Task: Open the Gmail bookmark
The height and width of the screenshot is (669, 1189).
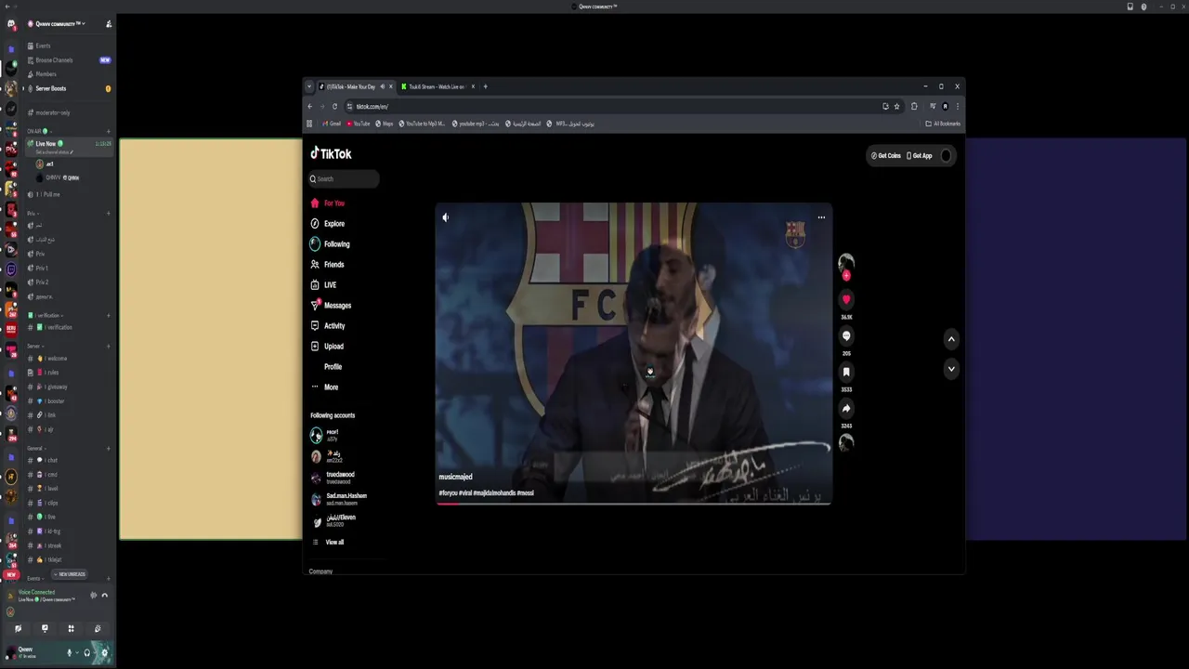Action: point(332,124)
